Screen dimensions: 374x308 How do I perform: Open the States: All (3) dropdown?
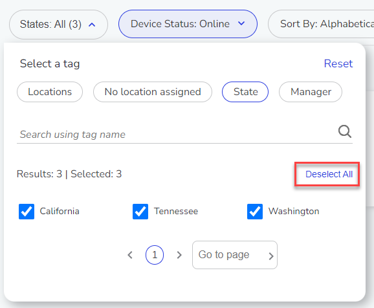click(58, 25)
